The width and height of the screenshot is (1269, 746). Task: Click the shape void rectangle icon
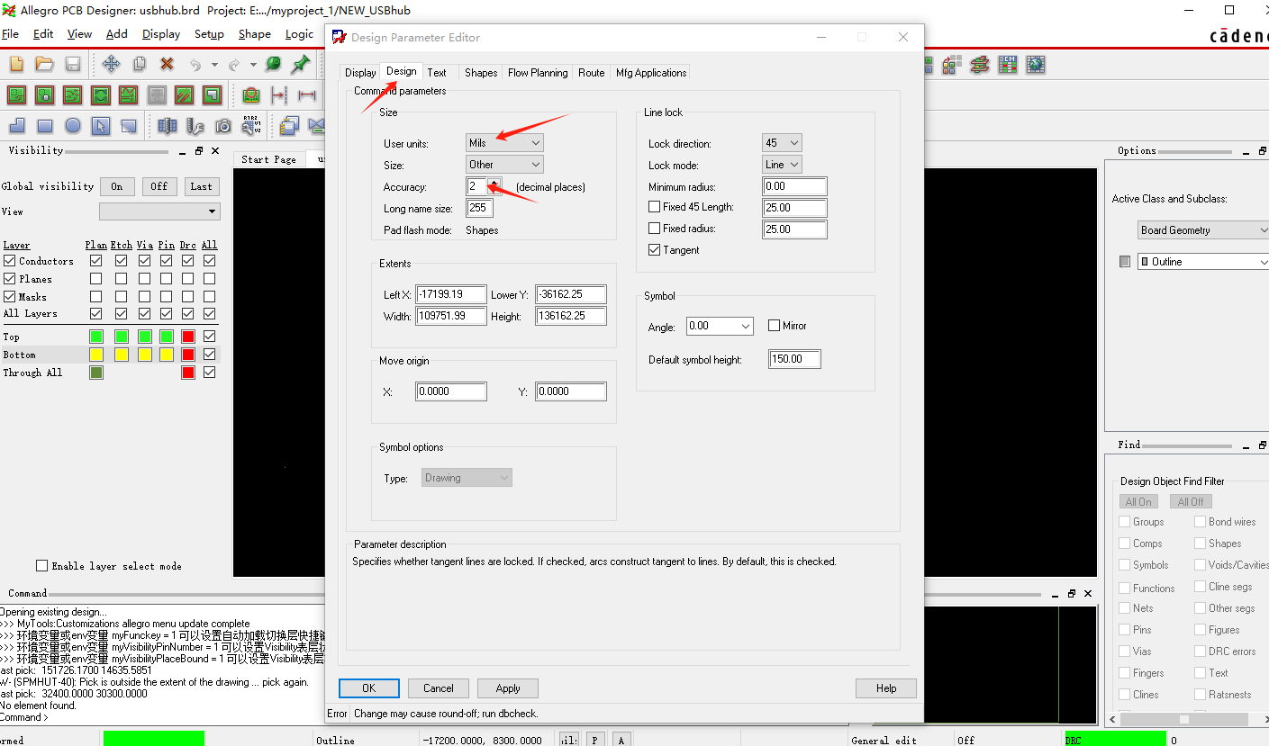tap(129, 126)
